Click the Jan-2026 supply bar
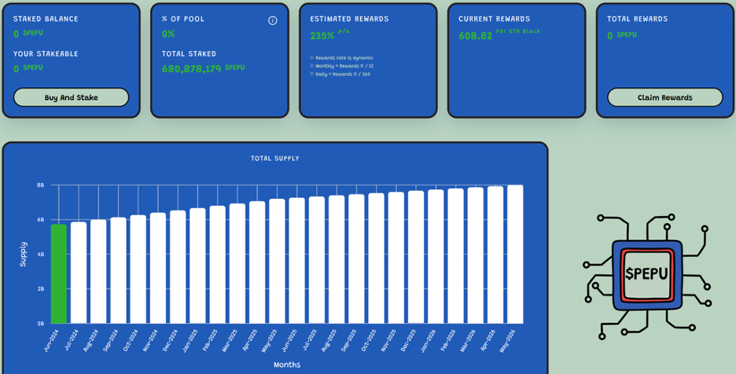The width and height of the screenshot is (736, 374). point(436,256)
